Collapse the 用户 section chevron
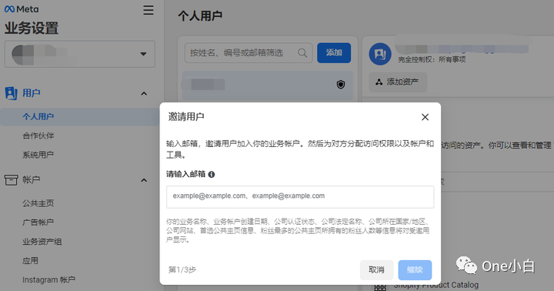554x291 pixels. click(144, 93)
